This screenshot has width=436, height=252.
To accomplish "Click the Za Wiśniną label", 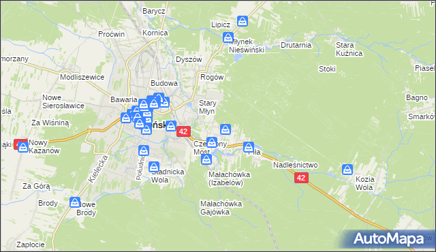I will pyautogui.click(x=50, y=123).
